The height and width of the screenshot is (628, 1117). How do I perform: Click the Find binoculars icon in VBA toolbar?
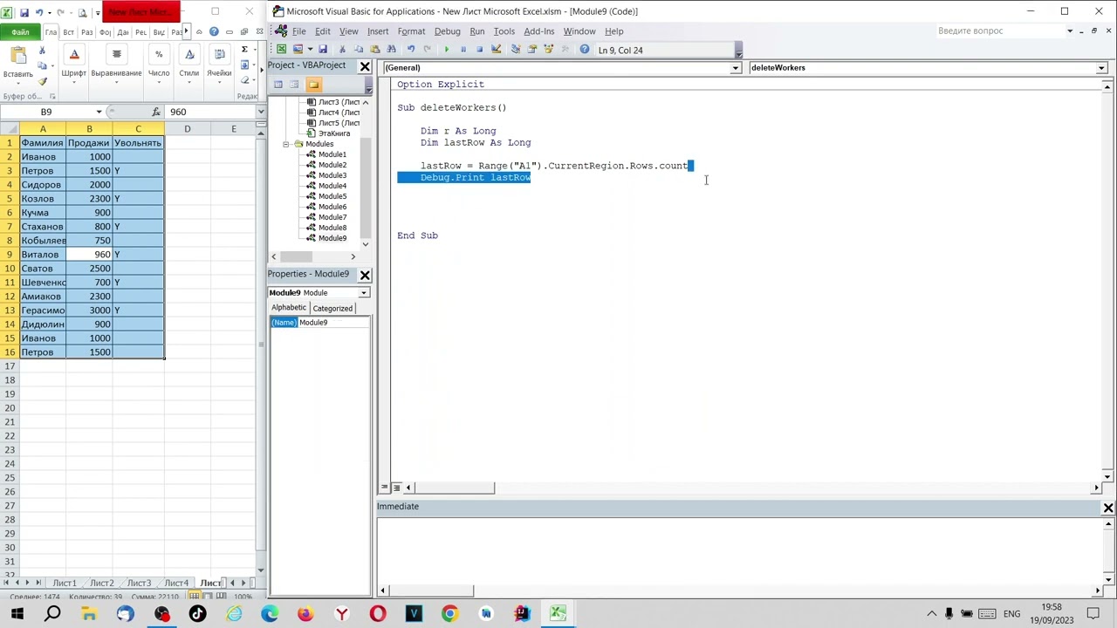pos(391,50)
